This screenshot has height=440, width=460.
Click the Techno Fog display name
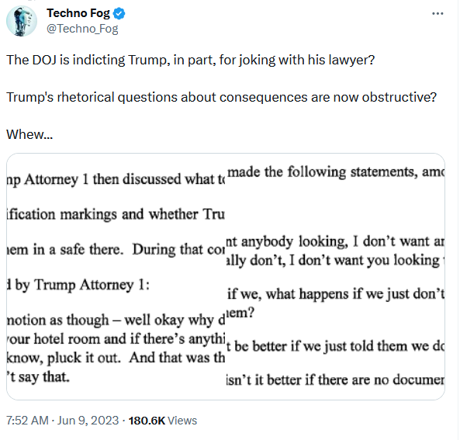tap(78, 13)
